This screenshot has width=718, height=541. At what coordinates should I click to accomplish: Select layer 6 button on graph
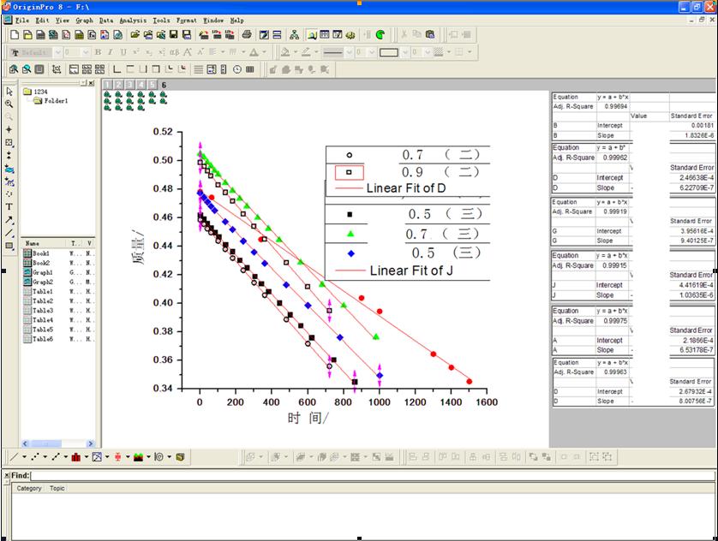[163, 85]
